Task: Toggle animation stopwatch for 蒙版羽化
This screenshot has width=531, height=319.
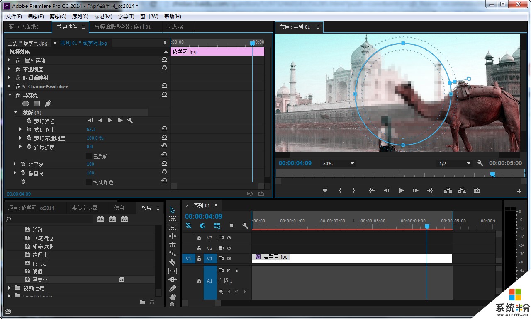Action: coord(29,129)
